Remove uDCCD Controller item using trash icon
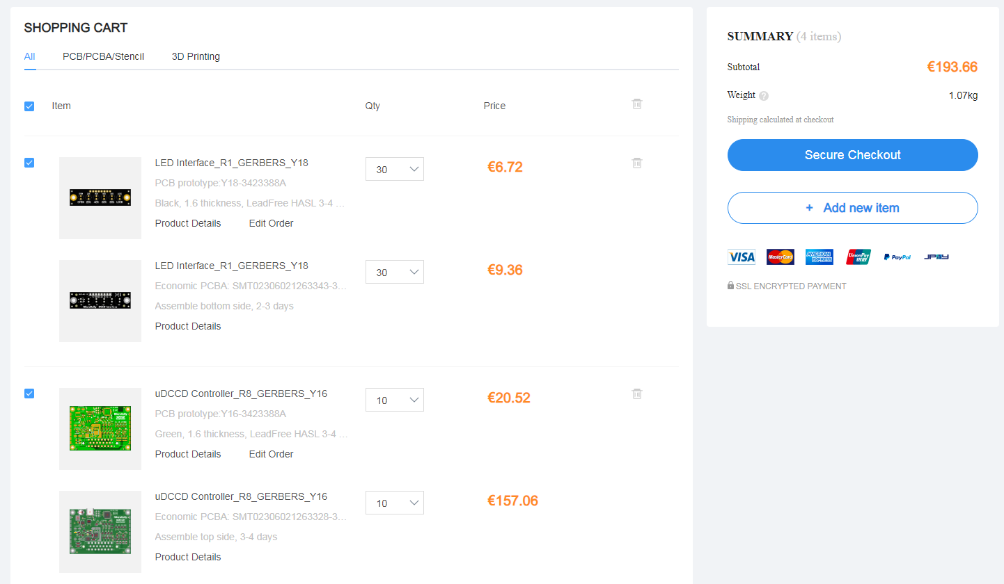The width and height of the screenshot is (1004, 584). coord(636,394)
